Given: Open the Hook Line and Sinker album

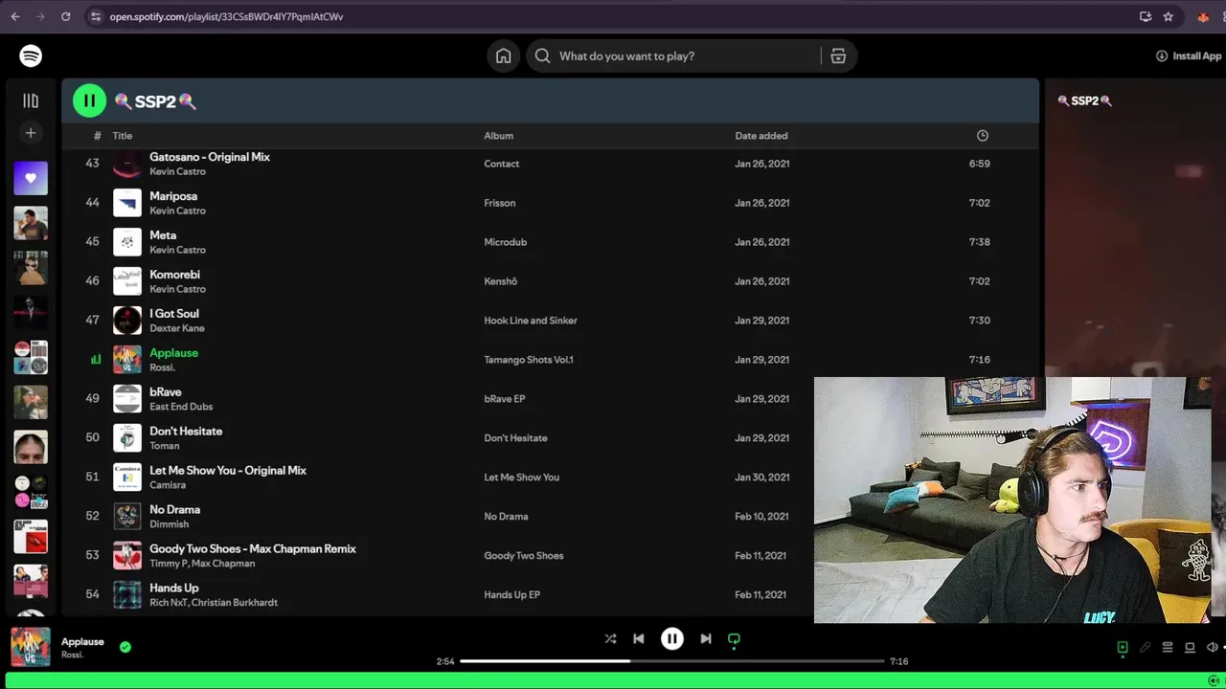Looking at the screenshot, I should coord(530,321).
